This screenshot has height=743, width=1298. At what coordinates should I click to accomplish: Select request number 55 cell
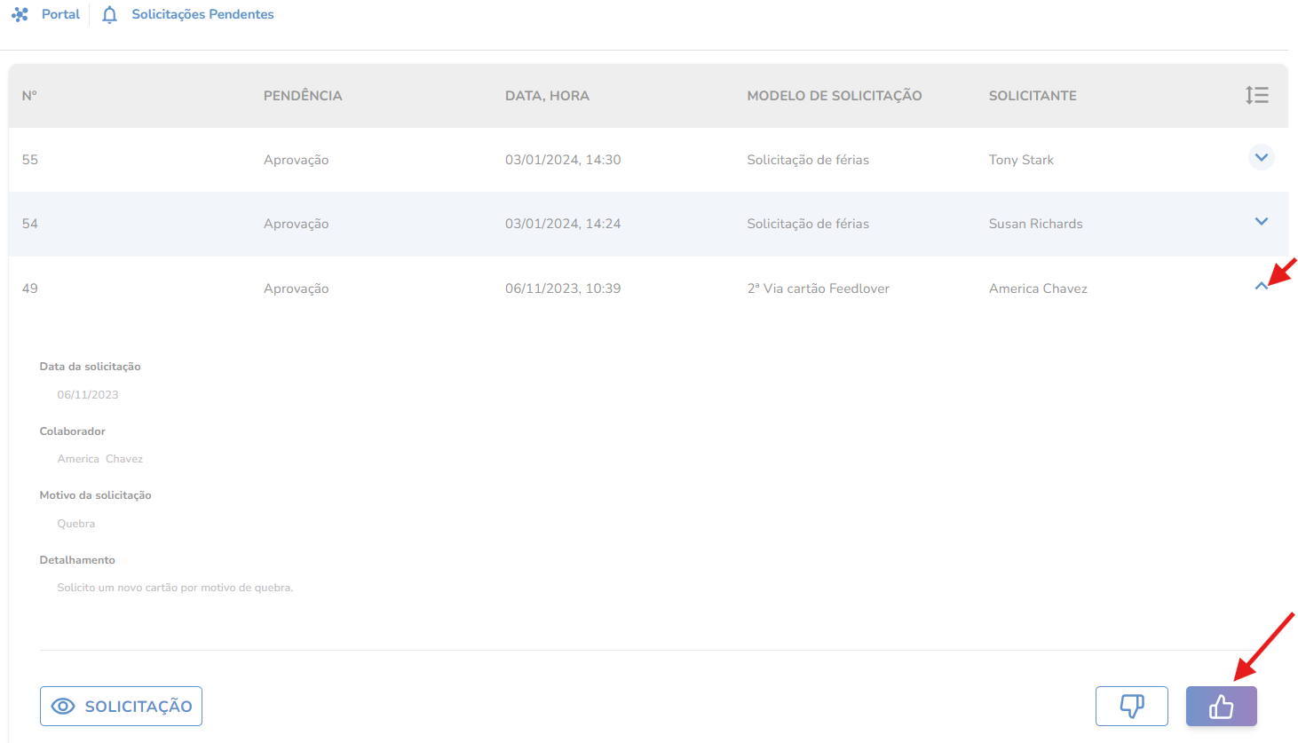tap(30, 160)
